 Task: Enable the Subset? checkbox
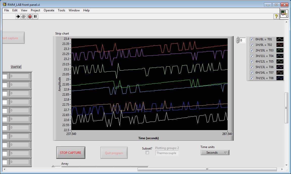147,153
